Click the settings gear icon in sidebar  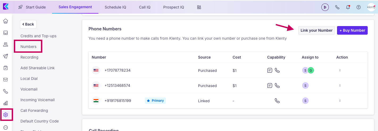click(6, 115)
